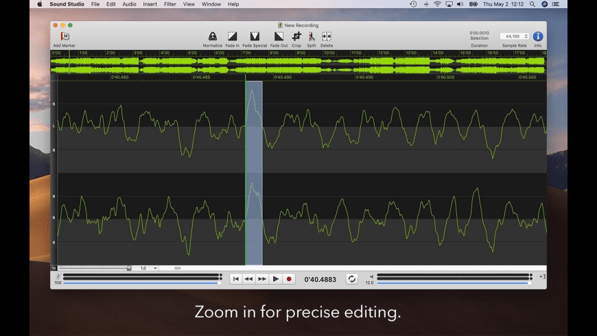
Task: Click the AirPlay display icon
Action: tap(449, 4)
